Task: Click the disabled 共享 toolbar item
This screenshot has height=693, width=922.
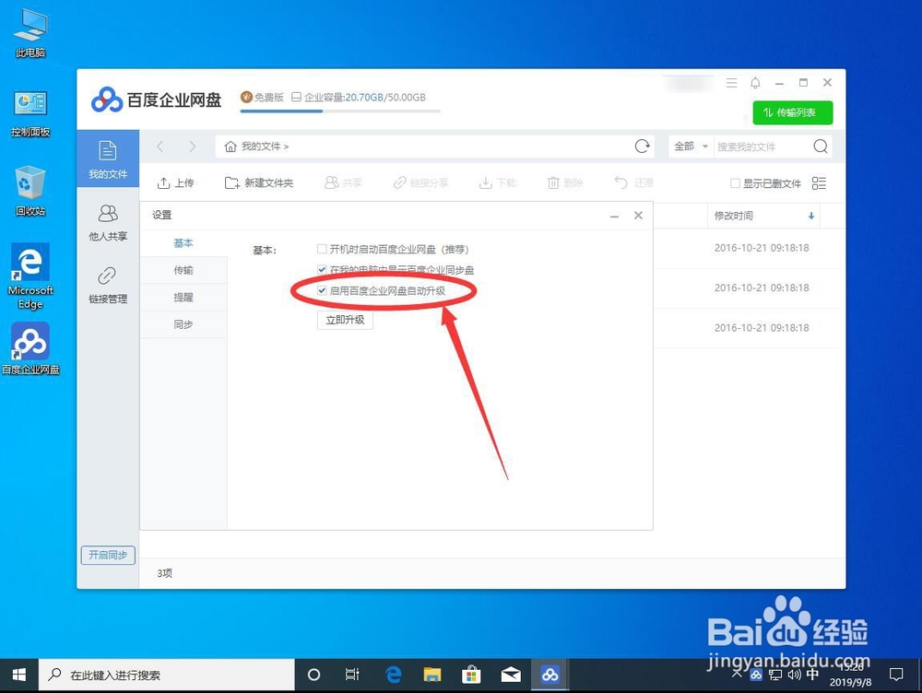Action: (343, 183)
